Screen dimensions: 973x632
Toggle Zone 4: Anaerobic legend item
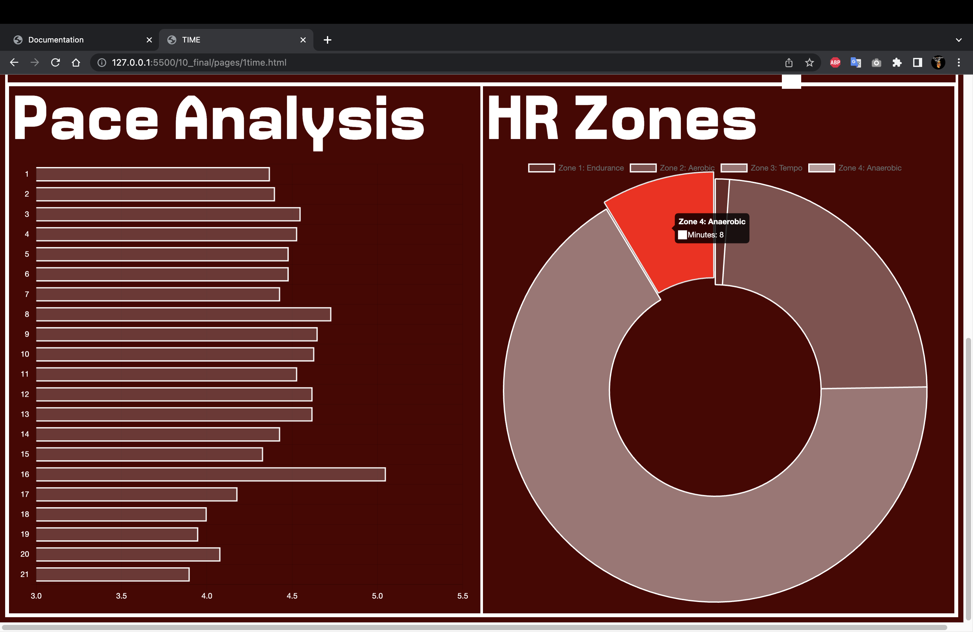(x=855, y=168)
